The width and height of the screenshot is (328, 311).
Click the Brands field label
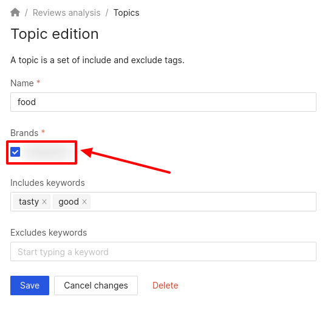(x=24, y=133)
